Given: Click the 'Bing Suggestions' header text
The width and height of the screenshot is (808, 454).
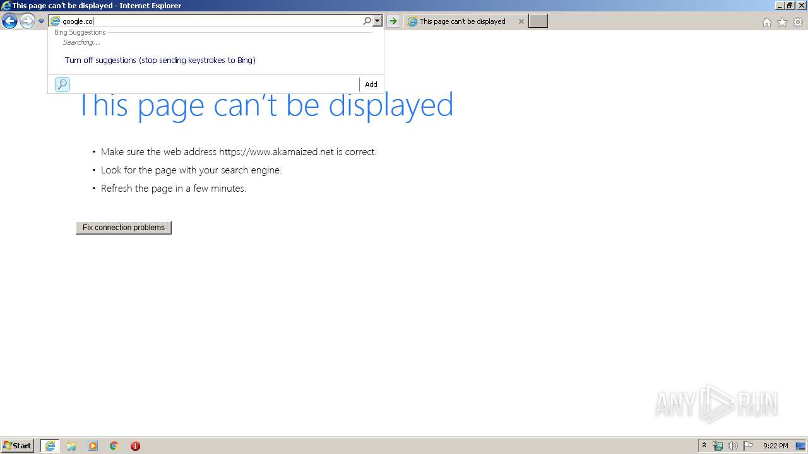Looking at the screenshot, I should pyautogui.click(x=80, y=32).
